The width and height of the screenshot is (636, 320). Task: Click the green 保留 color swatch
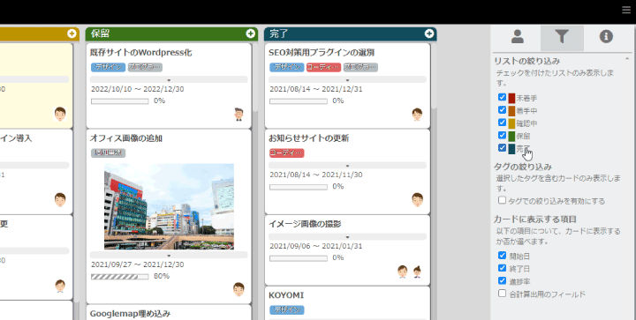point(511,136)
